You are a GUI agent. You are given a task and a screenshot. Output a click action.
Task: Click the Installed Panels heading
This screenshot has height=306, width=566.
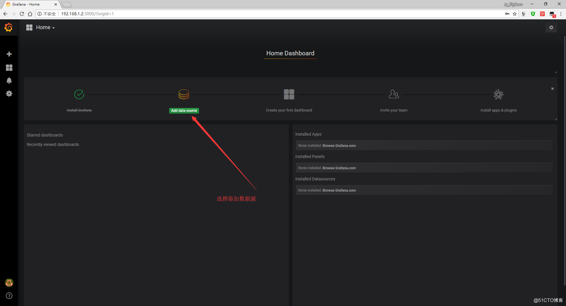tap(310, 157)
